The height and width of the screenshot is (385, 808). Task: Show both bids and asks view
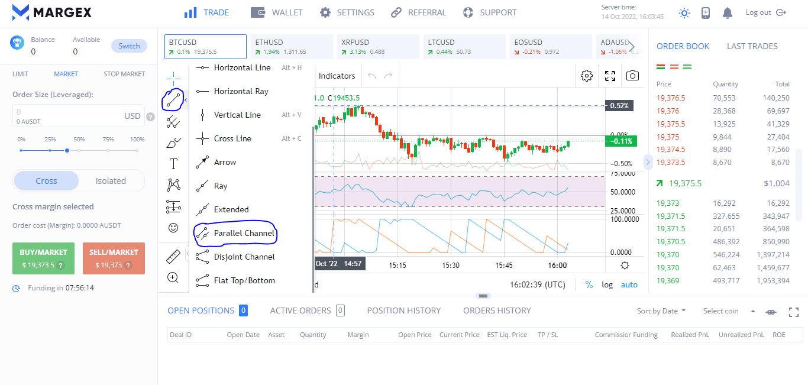coord(662,67)
